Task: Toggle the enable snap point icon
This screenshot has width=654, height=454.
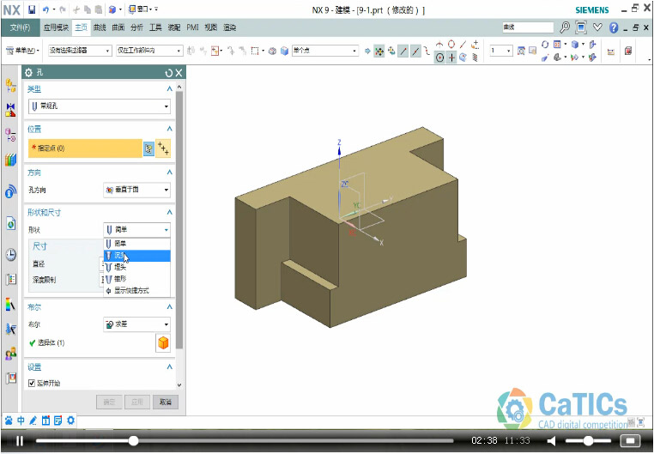Action: [x=379, y=51]
